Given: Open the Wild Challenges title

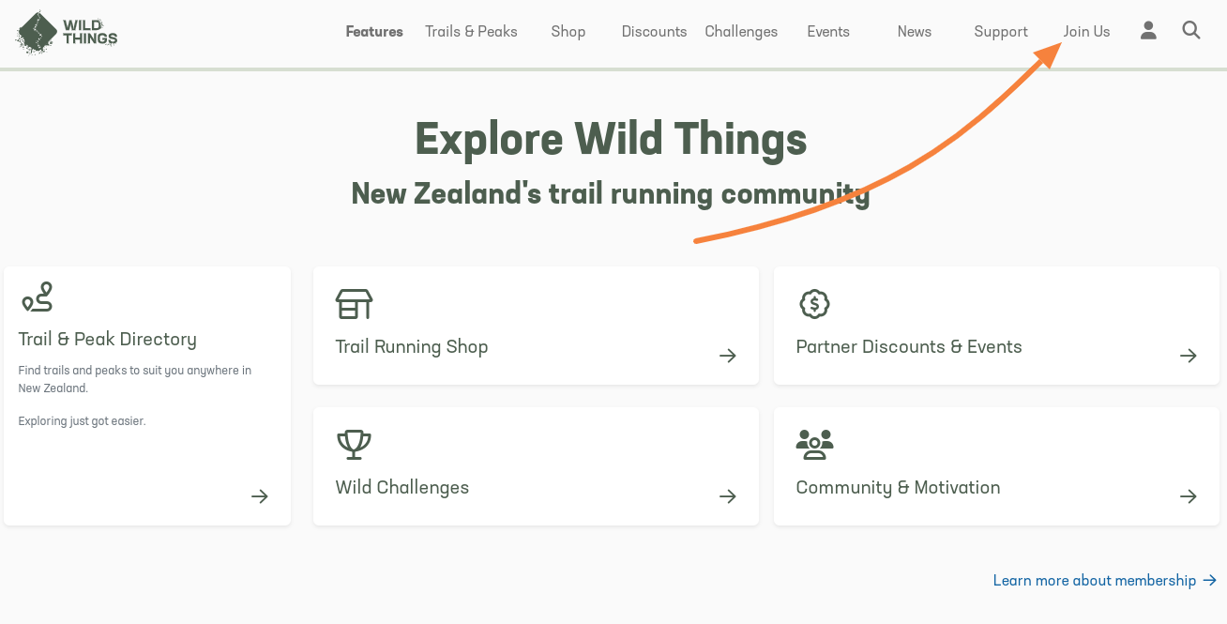Looking at the screenshot, I should click(402, 488).
